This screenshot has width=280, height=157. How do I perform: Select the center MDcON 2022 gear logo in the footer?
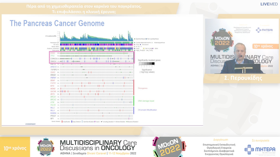pos(170,146)
